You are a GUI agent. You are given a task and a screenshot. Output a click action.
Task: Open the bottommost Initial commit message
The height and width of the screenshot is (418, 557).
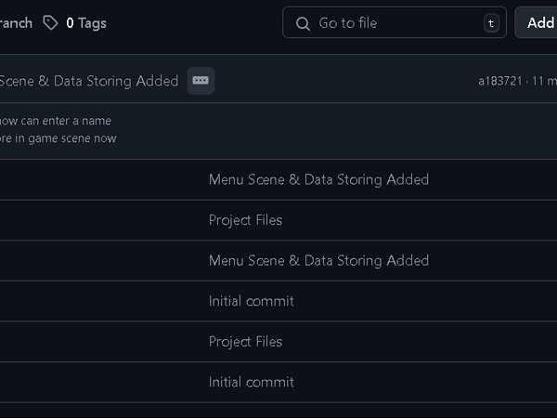[x=252, y=382]
